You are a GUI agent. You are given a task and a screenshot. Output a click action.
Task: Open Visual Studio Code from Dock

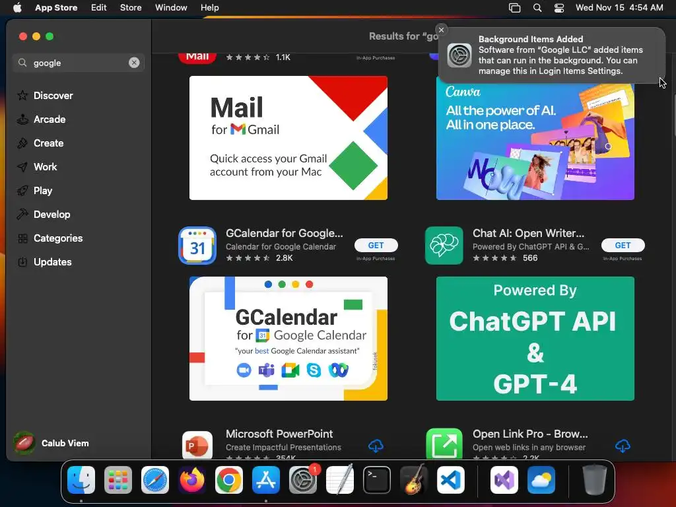(451, 480)
